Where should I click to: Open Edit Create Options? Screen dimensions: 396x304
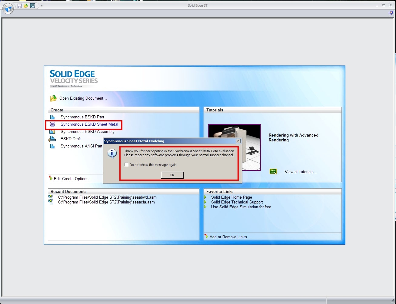pyautogui.click(x=71, y=179)
